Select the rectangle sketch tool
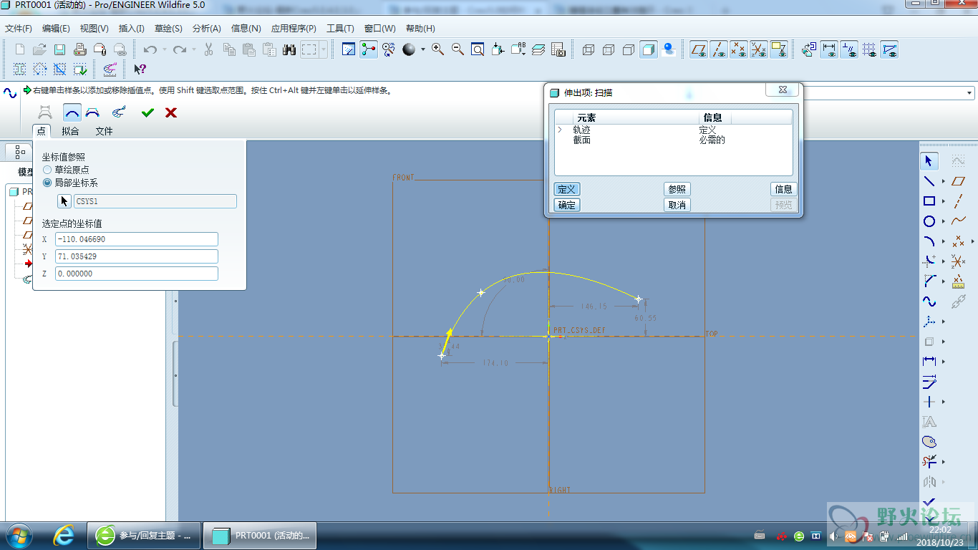This screenshot has height=550, width=978. point(929,201)
